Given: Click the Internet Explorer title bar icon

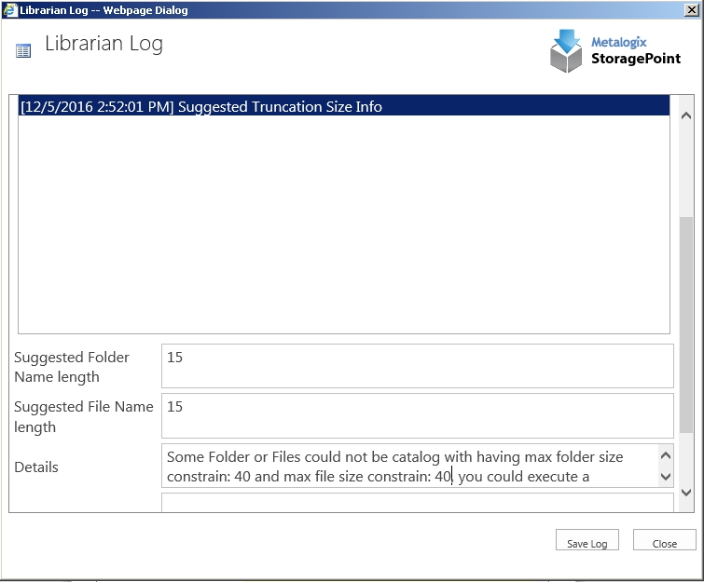Looking at the screenshot, I should click(9, 10).
